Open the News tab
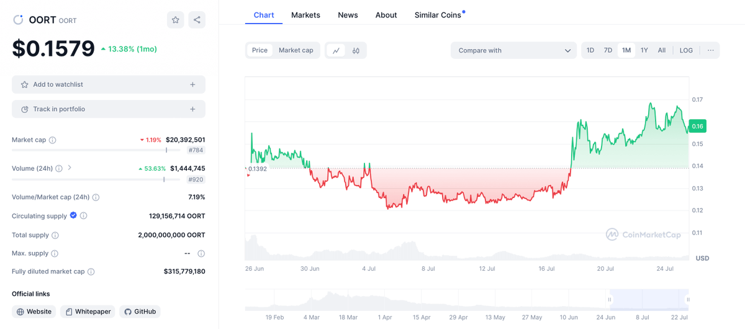The image size is (745, 329). [348, 15]
